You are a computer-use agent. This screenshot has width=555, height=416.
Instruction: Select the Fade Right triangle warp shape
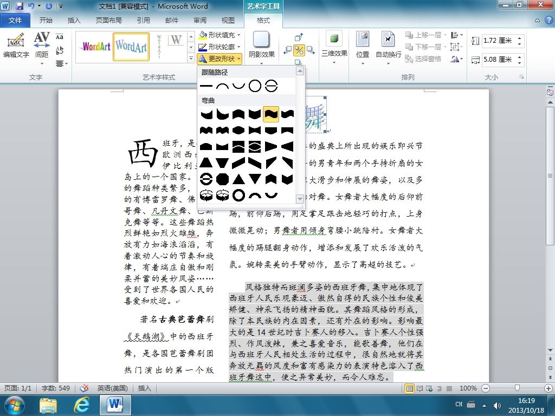pos(271,146)
